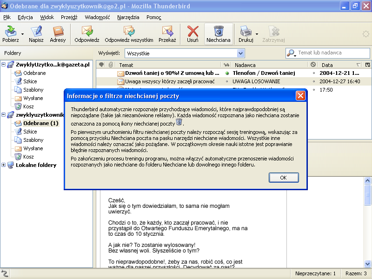Click the Niechciana junk toolbar button
The height and width of the screenshot is (279, 372).
[219, 34]
